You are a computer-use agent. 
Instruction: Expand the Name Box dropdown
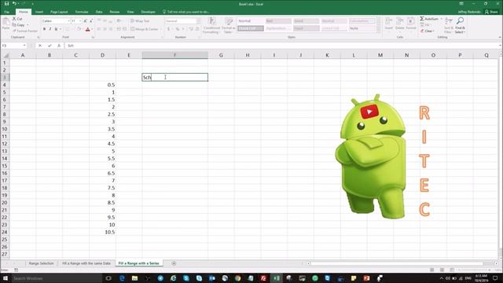24,46
